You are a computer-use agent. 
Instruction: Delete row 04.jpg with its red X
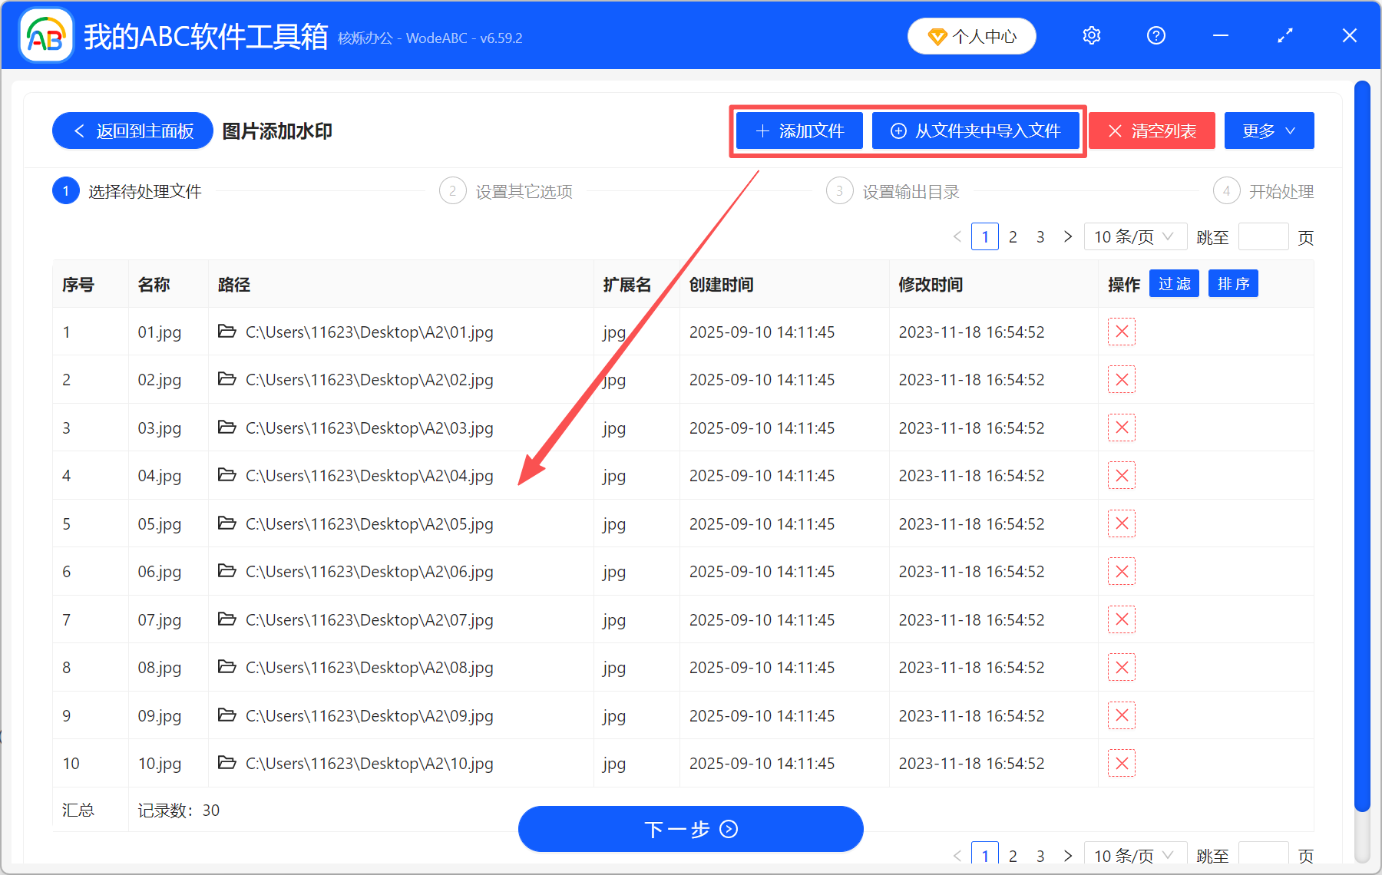click(1122, 475)
